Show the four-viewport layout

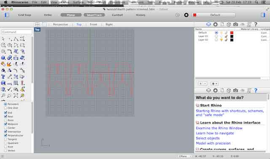pyautogui.click(x=38, y=24)
